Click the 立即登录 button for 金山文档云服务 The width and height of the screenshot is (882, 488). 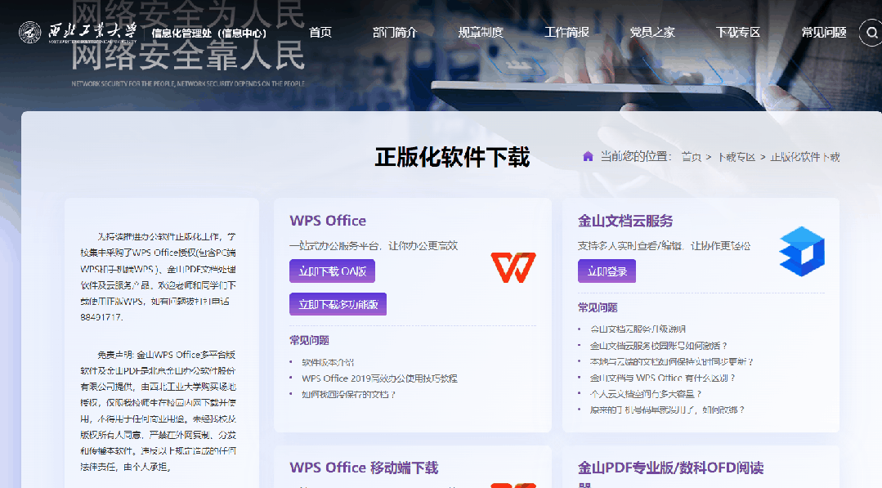click(x=605, y=270)
